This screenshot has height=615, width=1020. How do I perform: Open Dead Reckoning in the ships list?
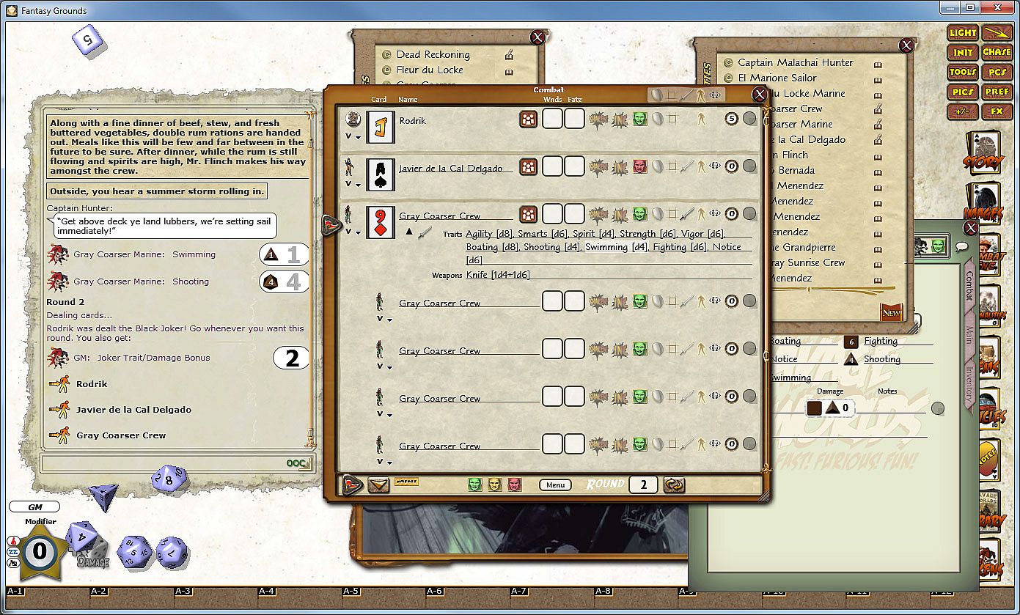433,54
